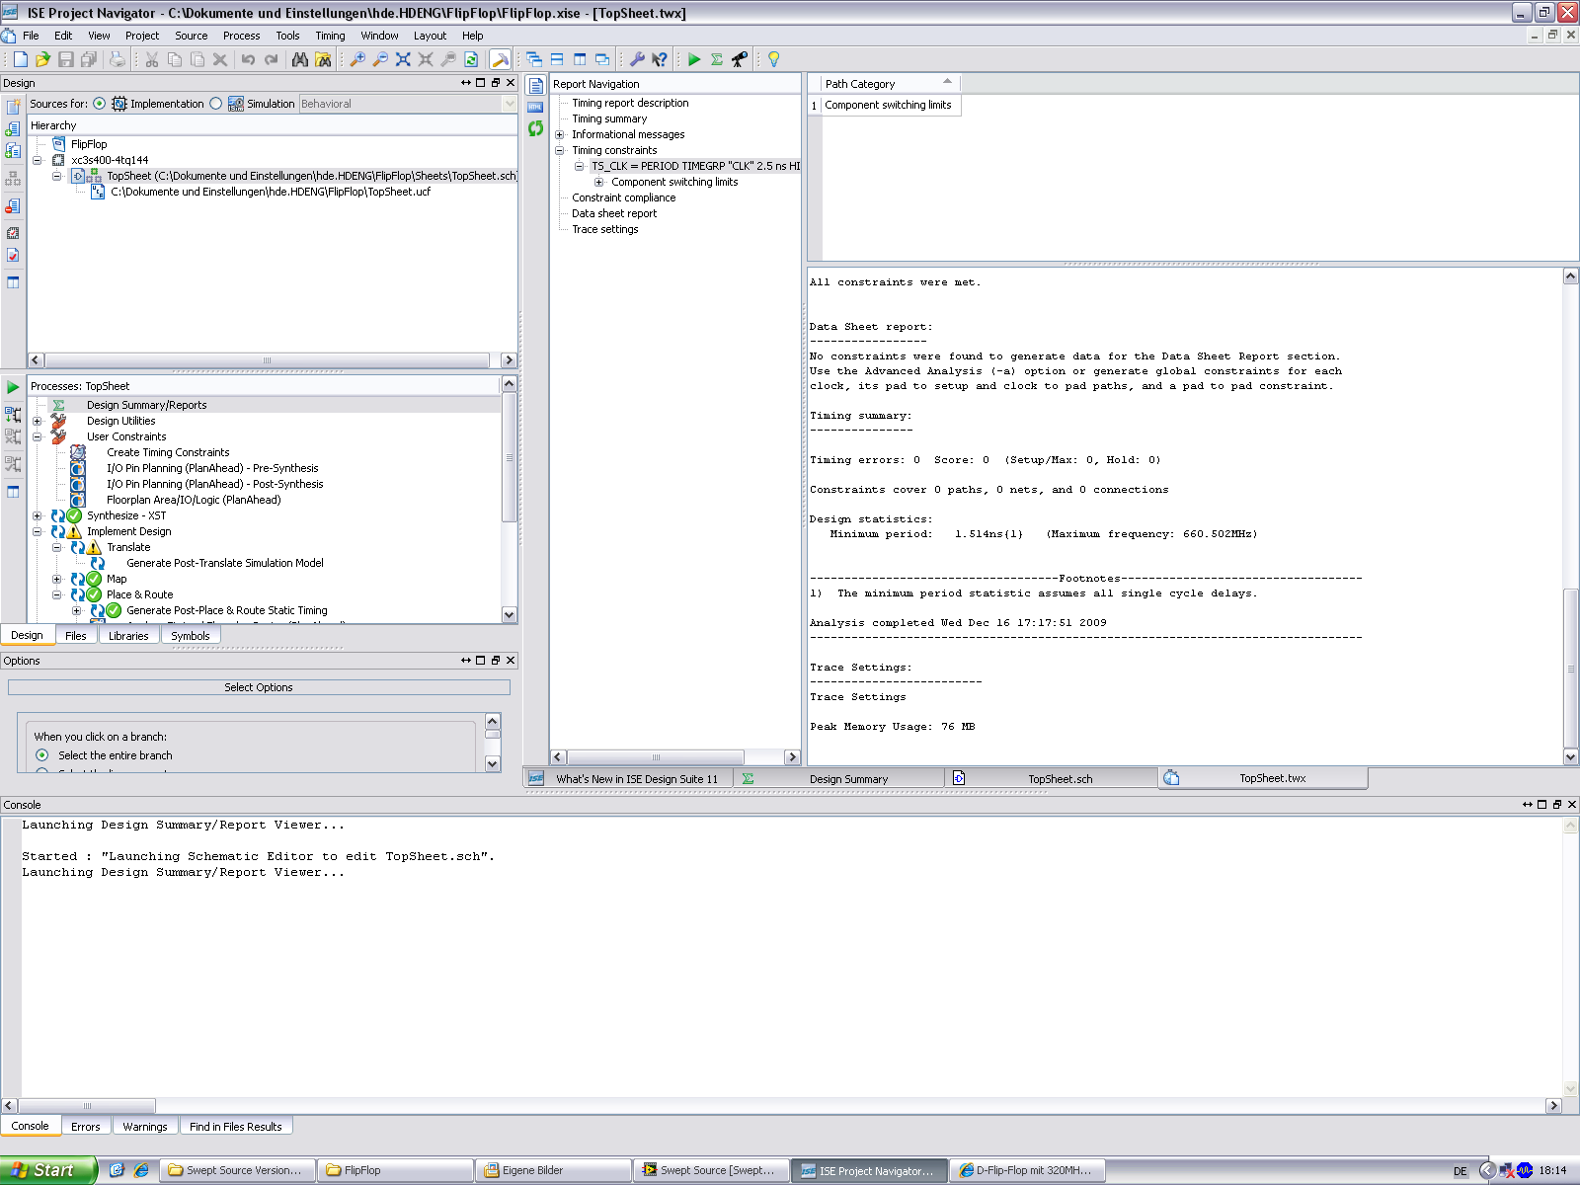
Task: Open FlipFlop folder in taskbar
Action: [x=395, y=1170]
